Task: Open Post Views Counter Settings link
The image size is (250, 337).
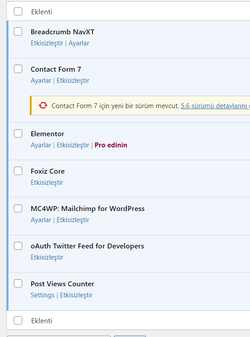Action: coord(43,295)
